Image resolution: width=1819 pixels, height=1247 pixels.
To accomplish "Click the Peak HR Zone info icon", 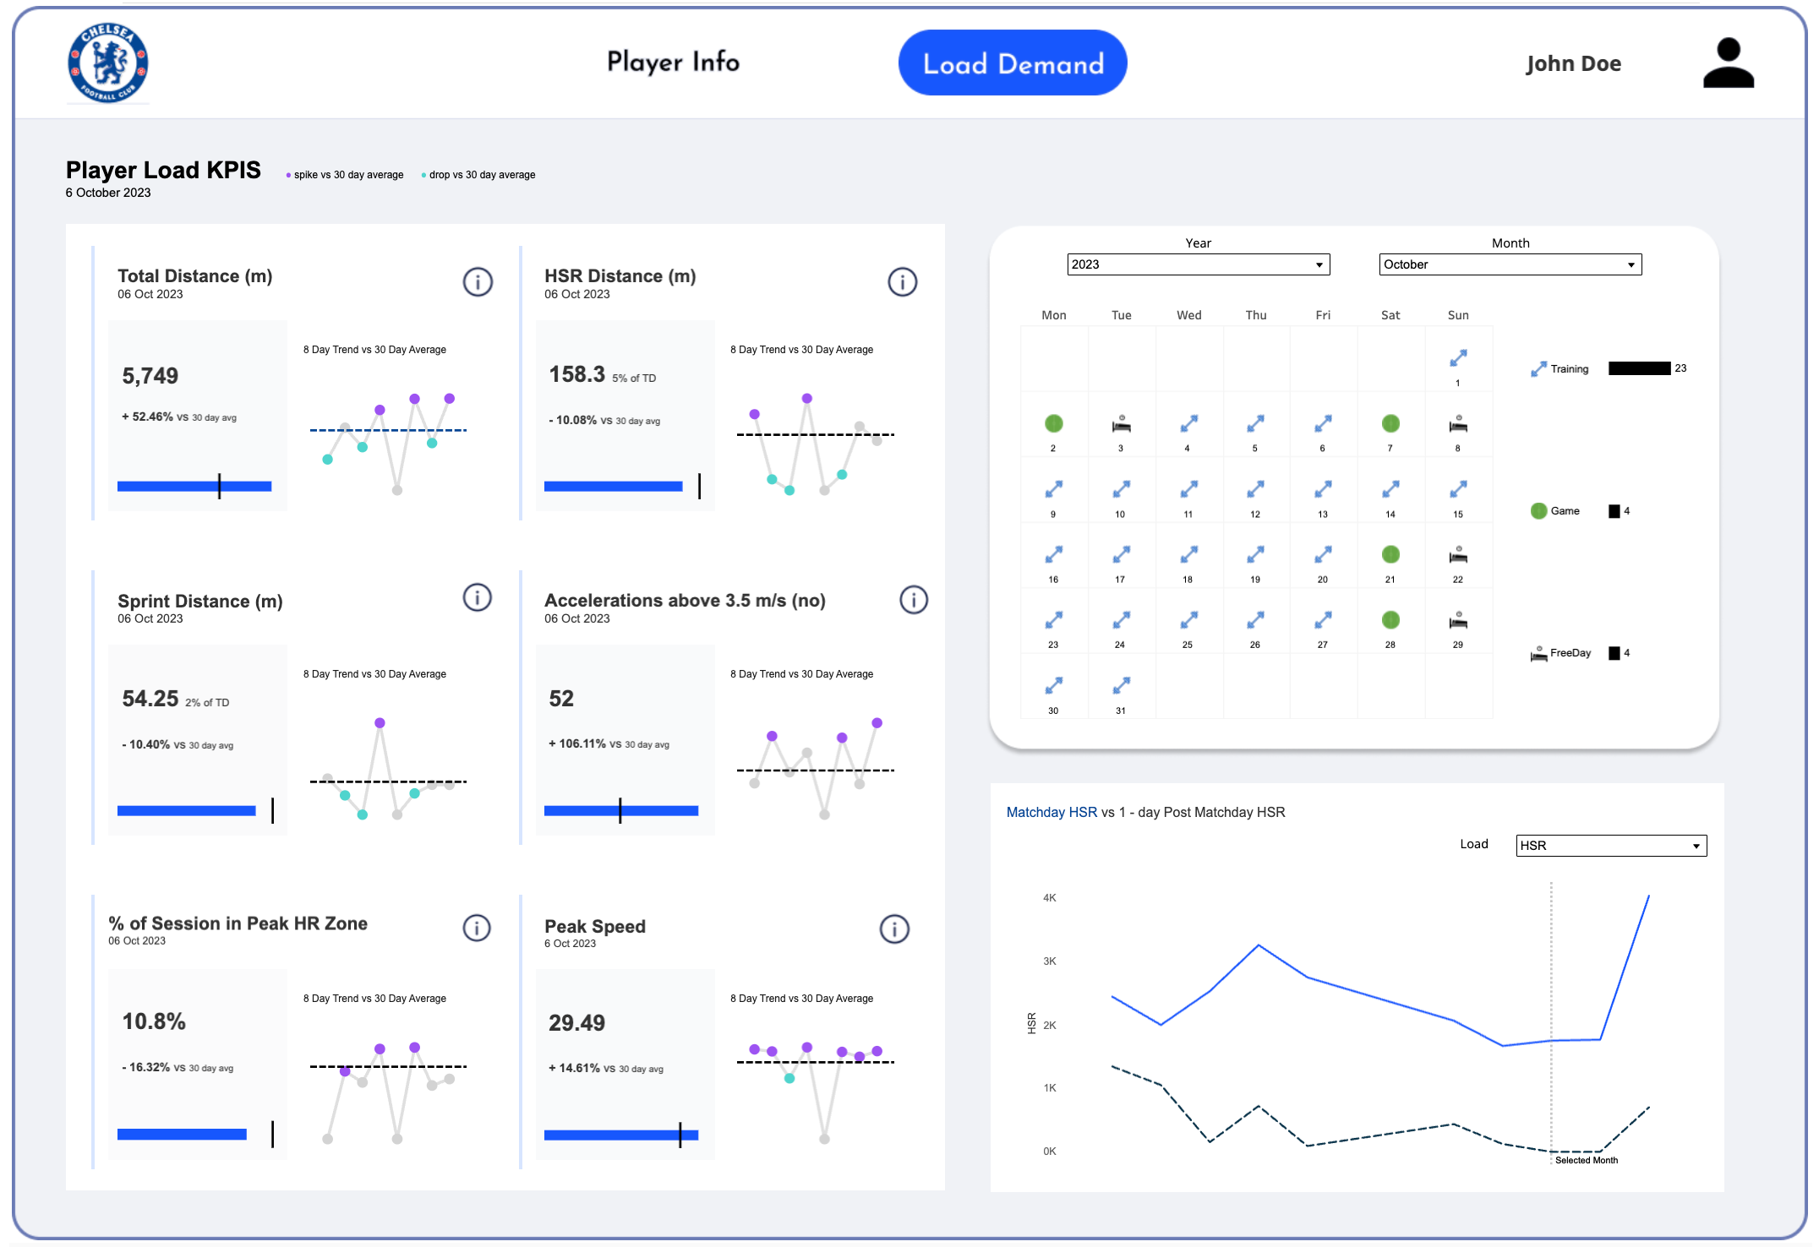I will click(477, 928).
